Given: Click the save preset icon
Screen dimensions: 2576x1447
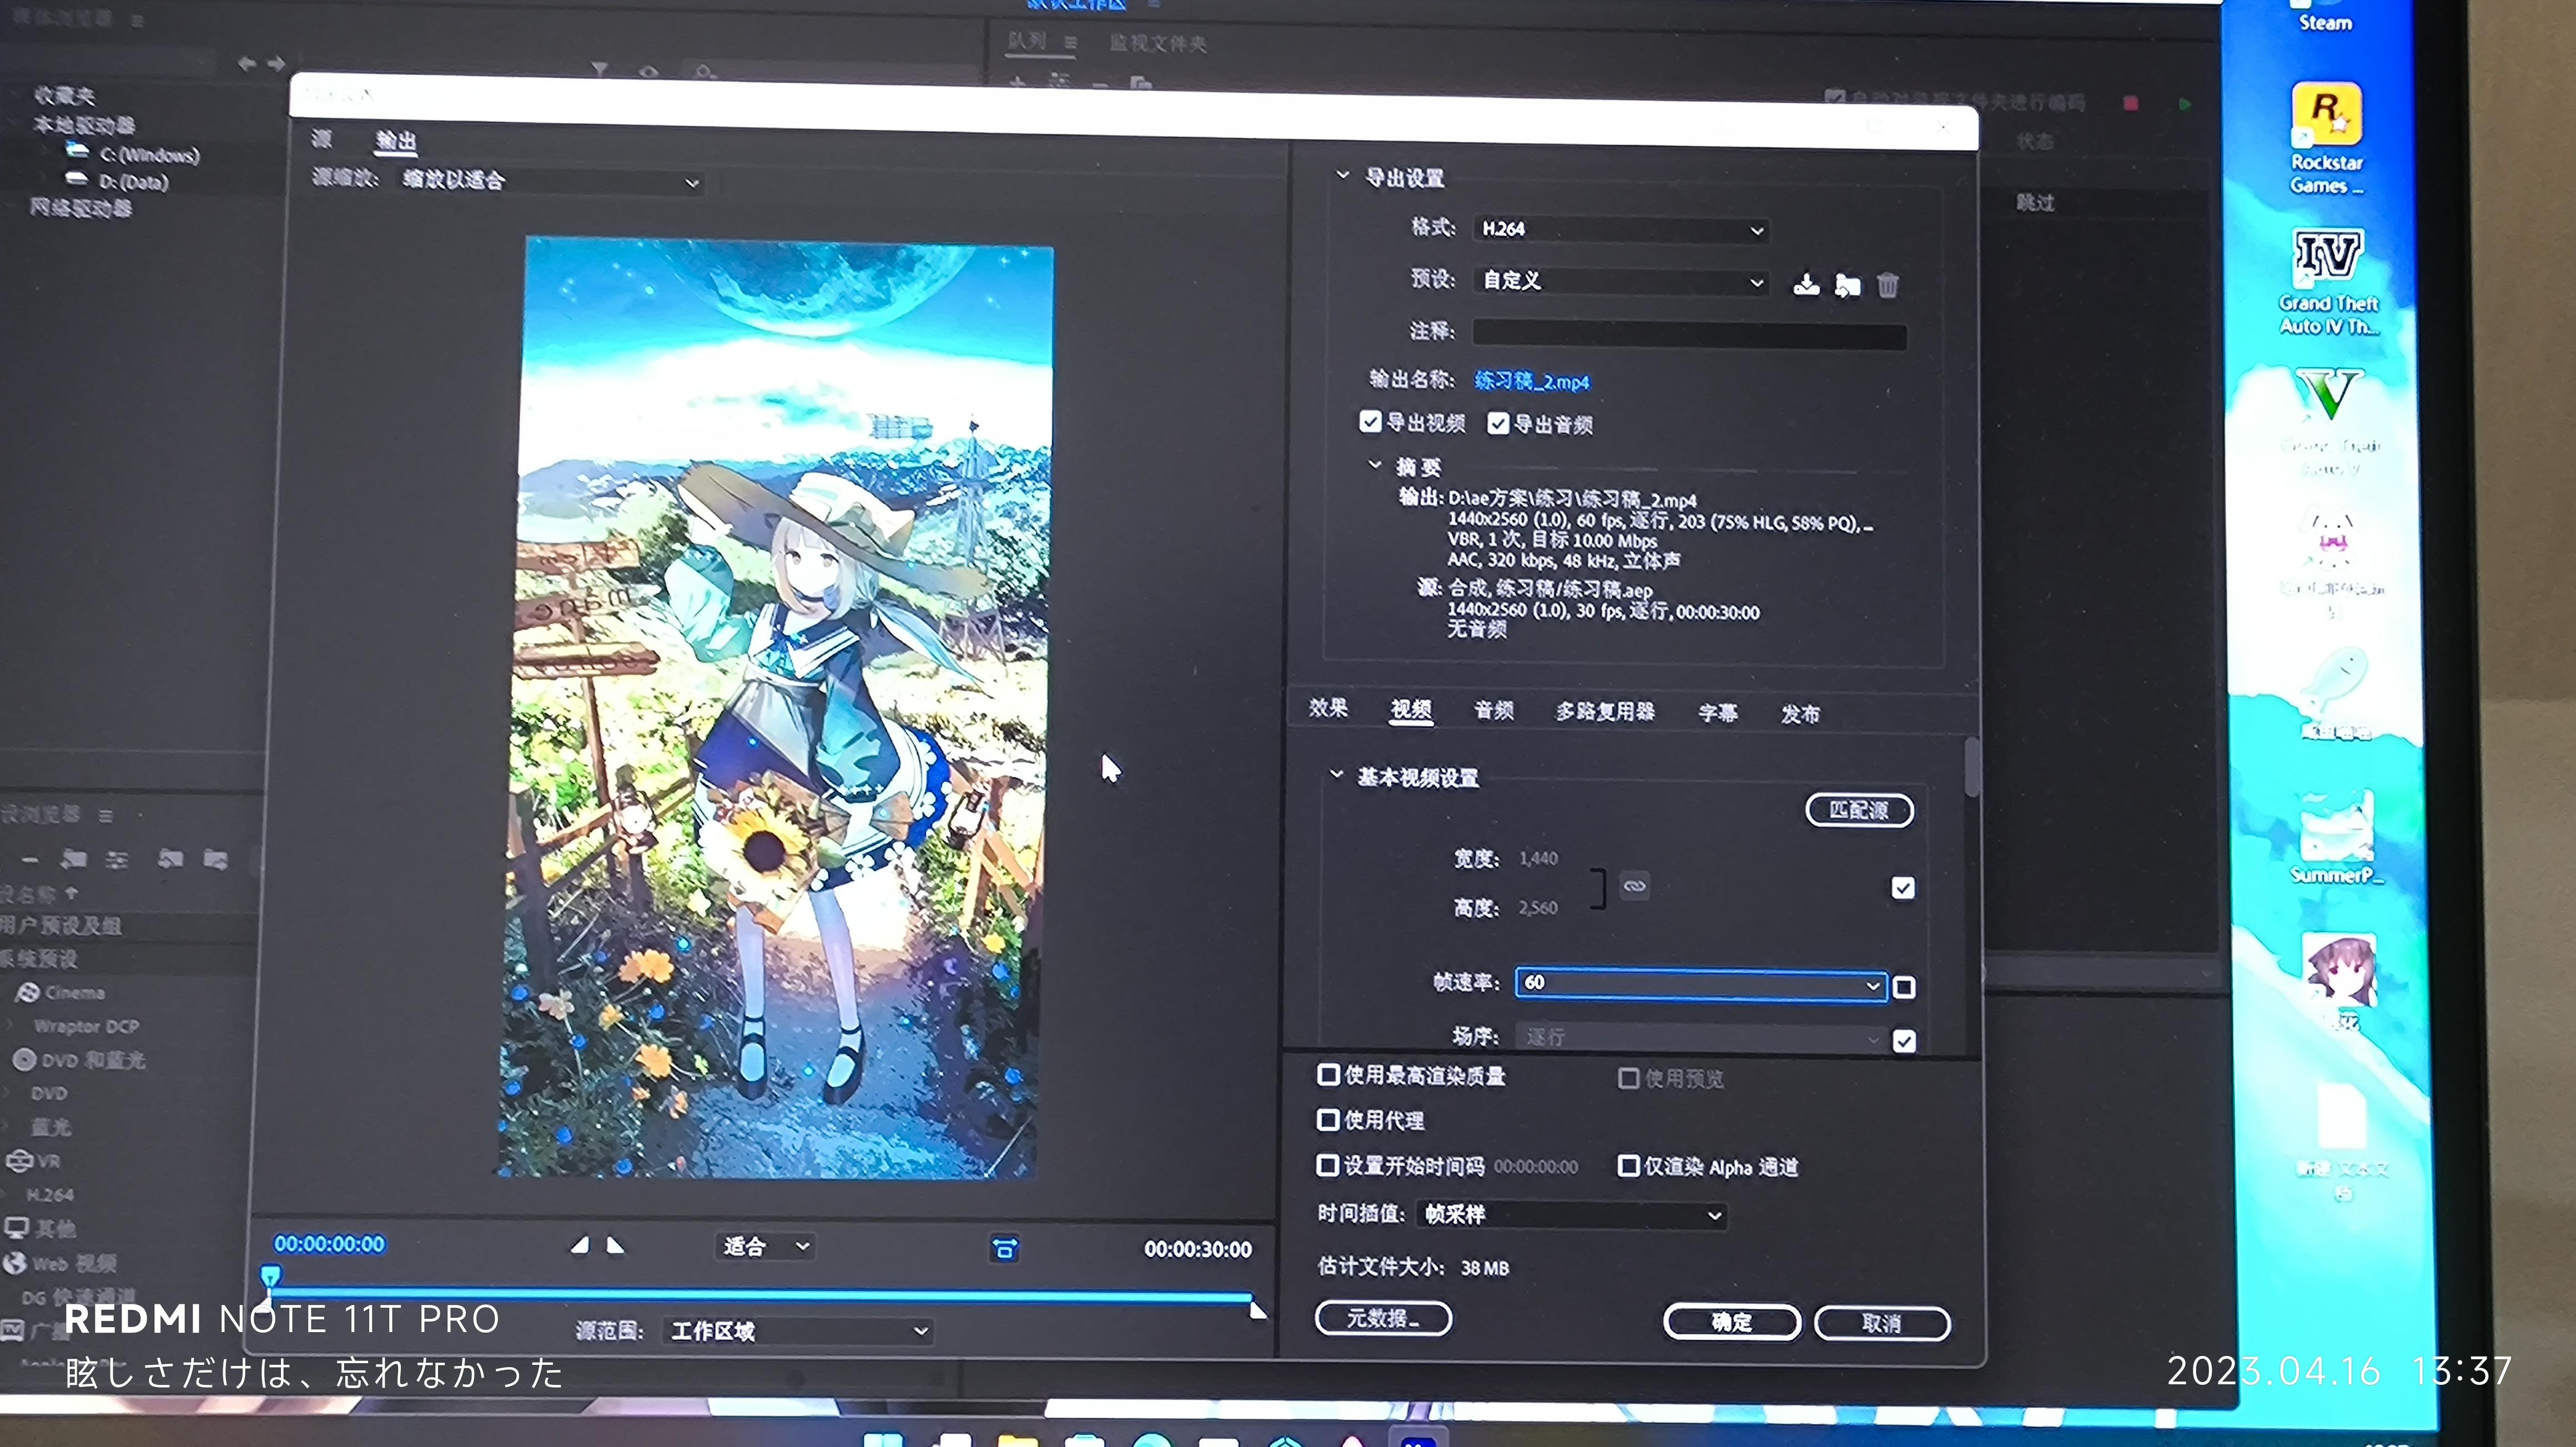Looking at the screenshot, I should point(1806,285).
